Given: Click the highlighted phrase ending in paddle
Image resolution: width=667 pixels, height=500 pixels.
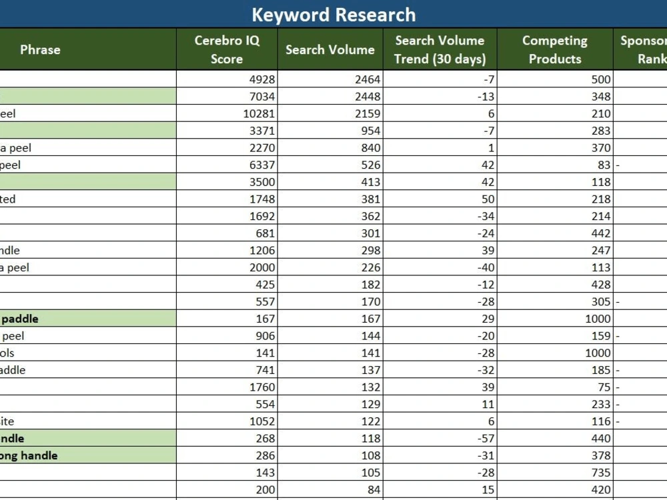Looking at the screenshot, I should point(87,319).
